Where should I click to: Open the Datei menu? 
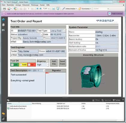(x=4, y=5)
